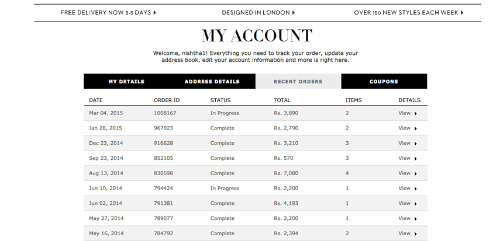Open the My Details tab
Image resolution: width=493 pixels, height=241 pixels.
point(126,82)
